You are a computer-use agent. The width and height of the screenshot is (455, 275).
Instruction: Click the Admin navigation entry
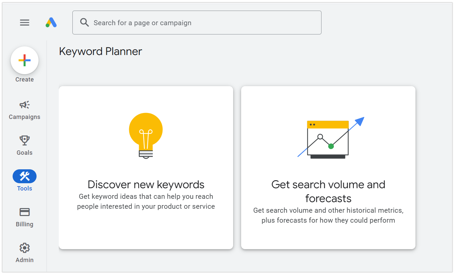click(24, 260)
